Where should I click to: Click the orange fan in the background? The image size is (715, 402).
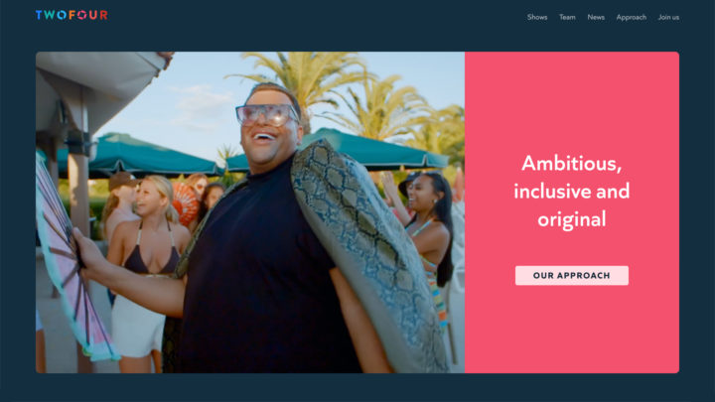pyautogui.click(x=185, y=202)
